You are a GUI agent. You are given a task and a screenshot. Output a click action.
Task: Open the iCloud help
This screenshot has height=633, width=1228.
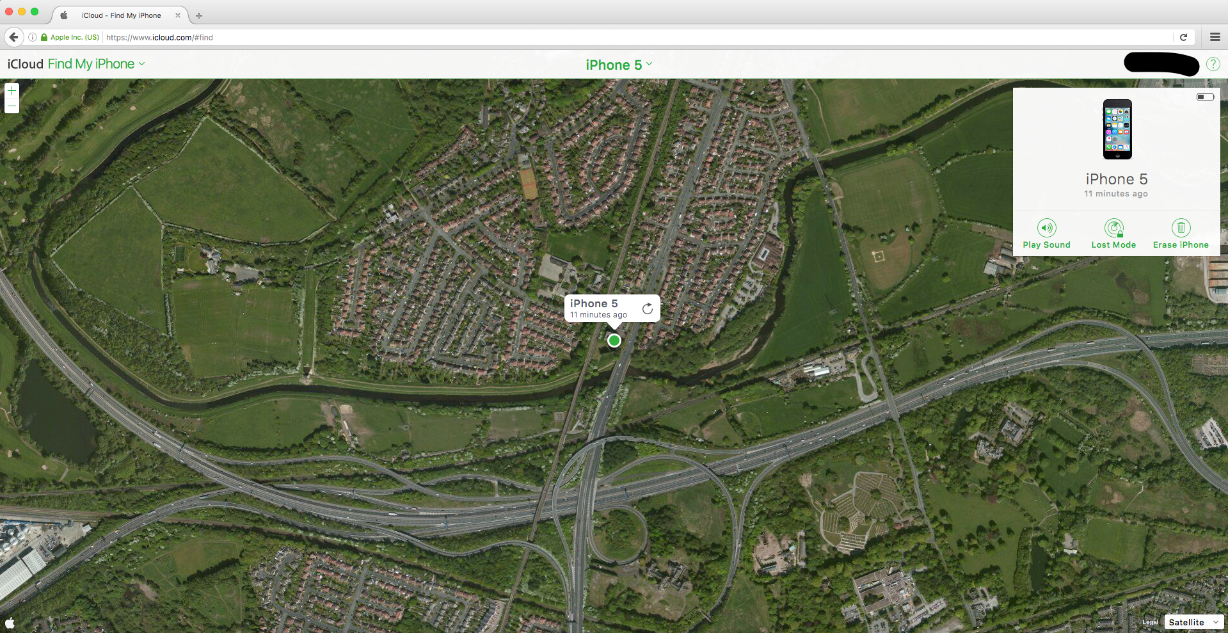(x=1213, y=64)
